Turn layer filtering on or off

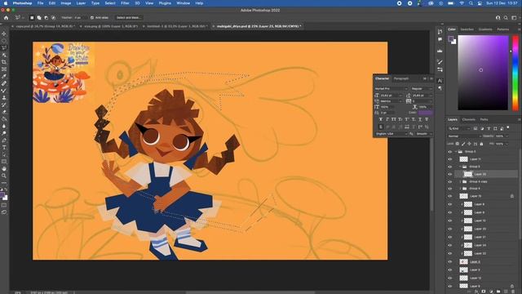coord(508,127)
